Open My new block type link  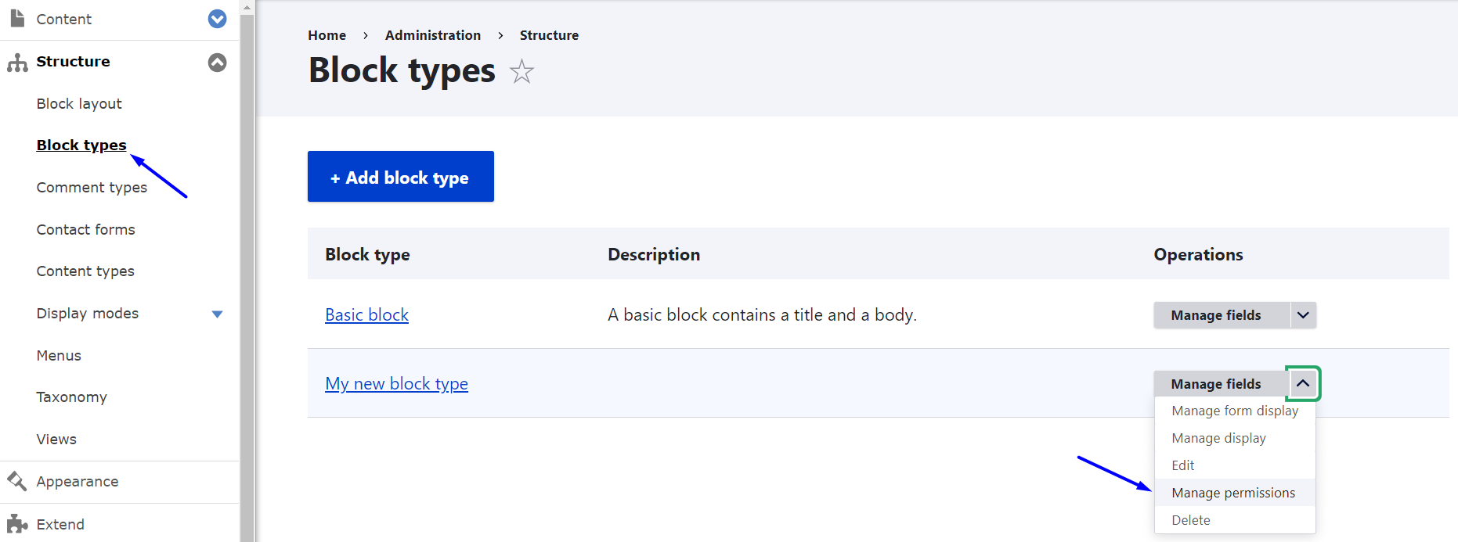[396, 384]
